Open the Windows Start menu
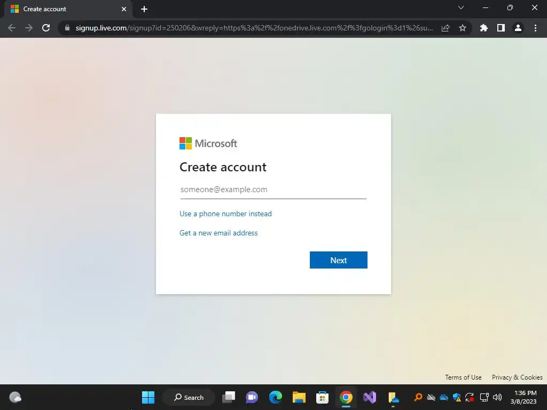547x410 pixels. (149, 397)
